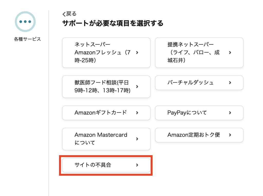The height and width of the screenshot is (196, 263).
Task: Click chevron on Amazonギフトカード card
Action: 137,113
